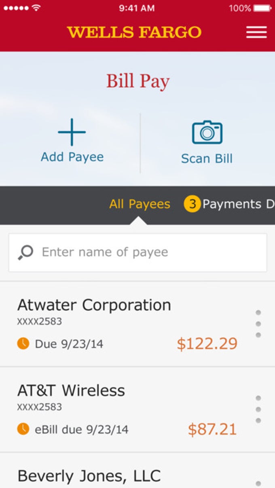Tap the Add Payee plus icon
Screen dimensions: 275x488
tap(72, 132)
